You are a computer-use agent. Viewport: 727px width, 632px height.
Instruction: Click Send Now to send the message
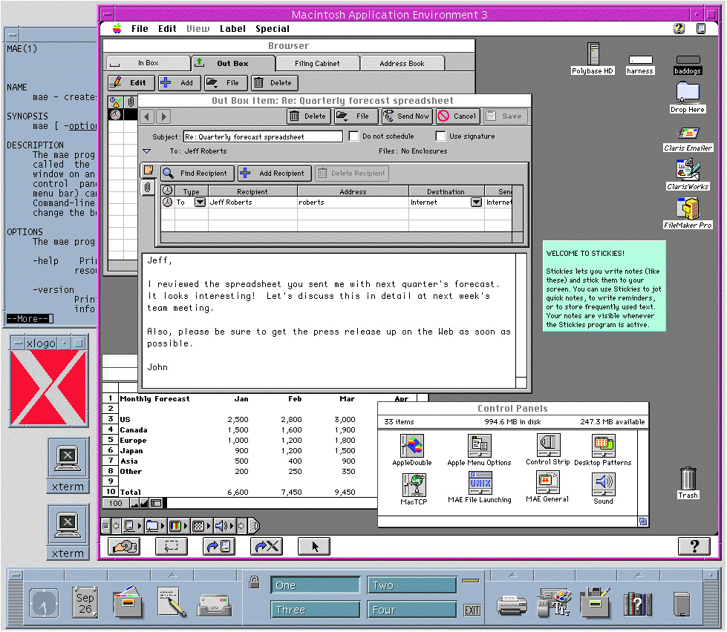[x=405, y=116]
